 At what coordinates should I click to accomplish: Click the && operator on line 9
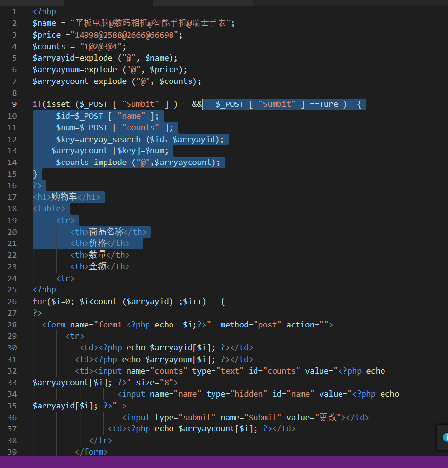[x=197, y=104]
